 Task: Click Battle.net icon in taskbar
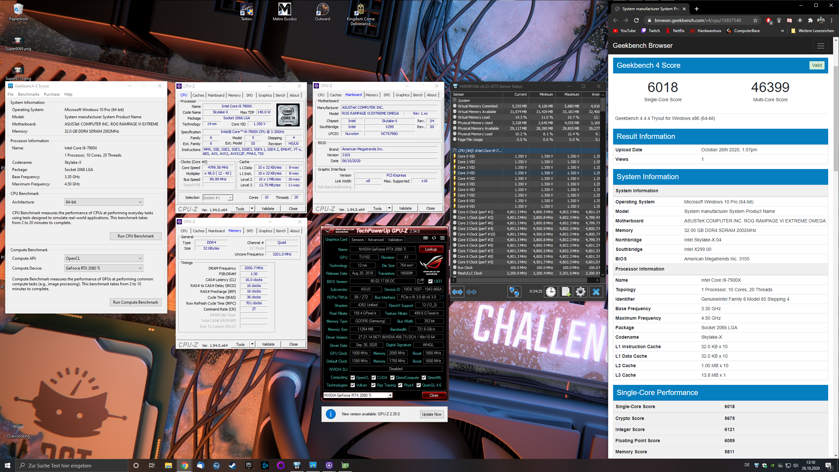[x=265, y=465]
